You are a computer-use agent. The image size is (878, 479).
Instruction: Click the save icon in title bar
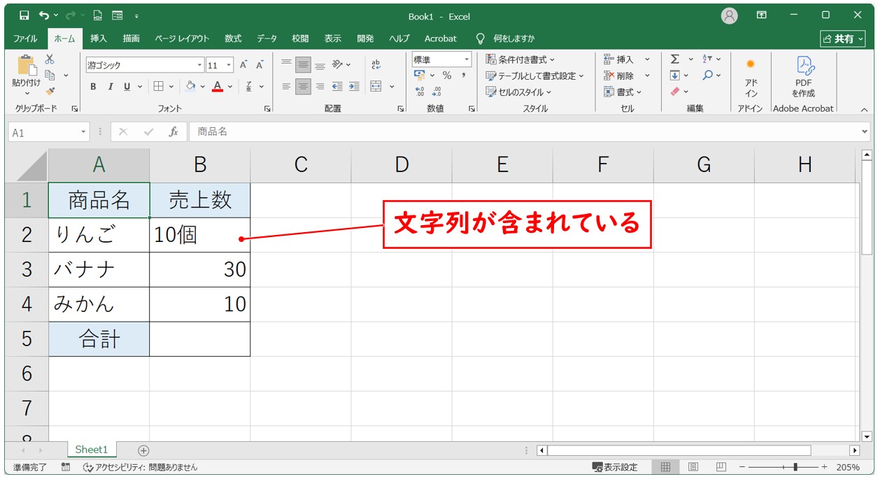[24, 15]
